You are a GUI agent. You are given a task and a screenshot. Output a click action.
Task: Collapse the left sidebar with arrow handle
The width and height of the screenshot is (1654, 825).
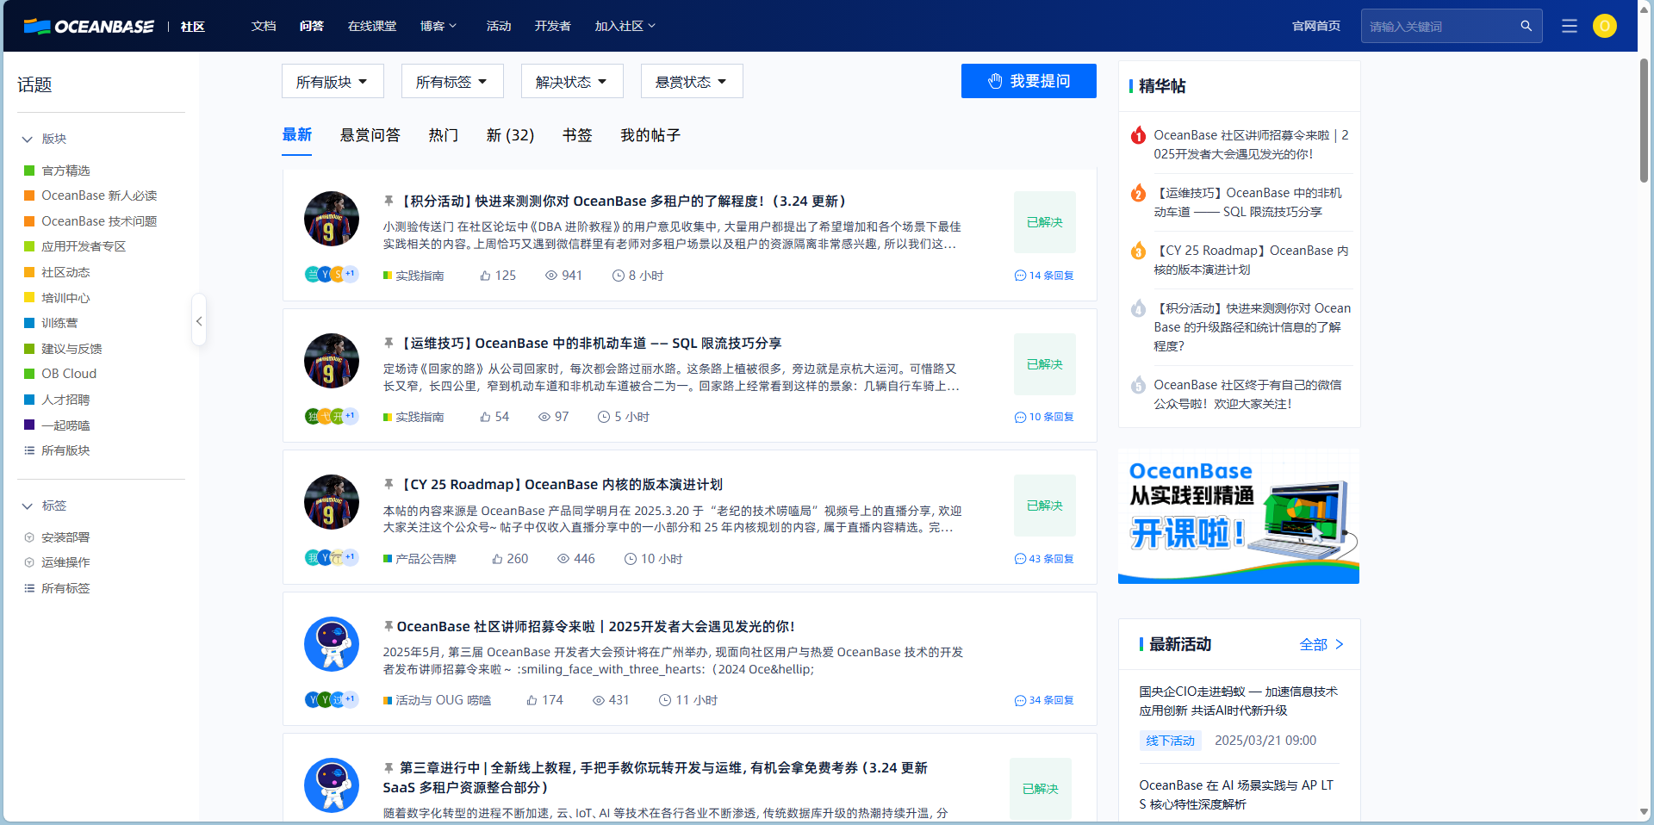(x=199, y=321)
